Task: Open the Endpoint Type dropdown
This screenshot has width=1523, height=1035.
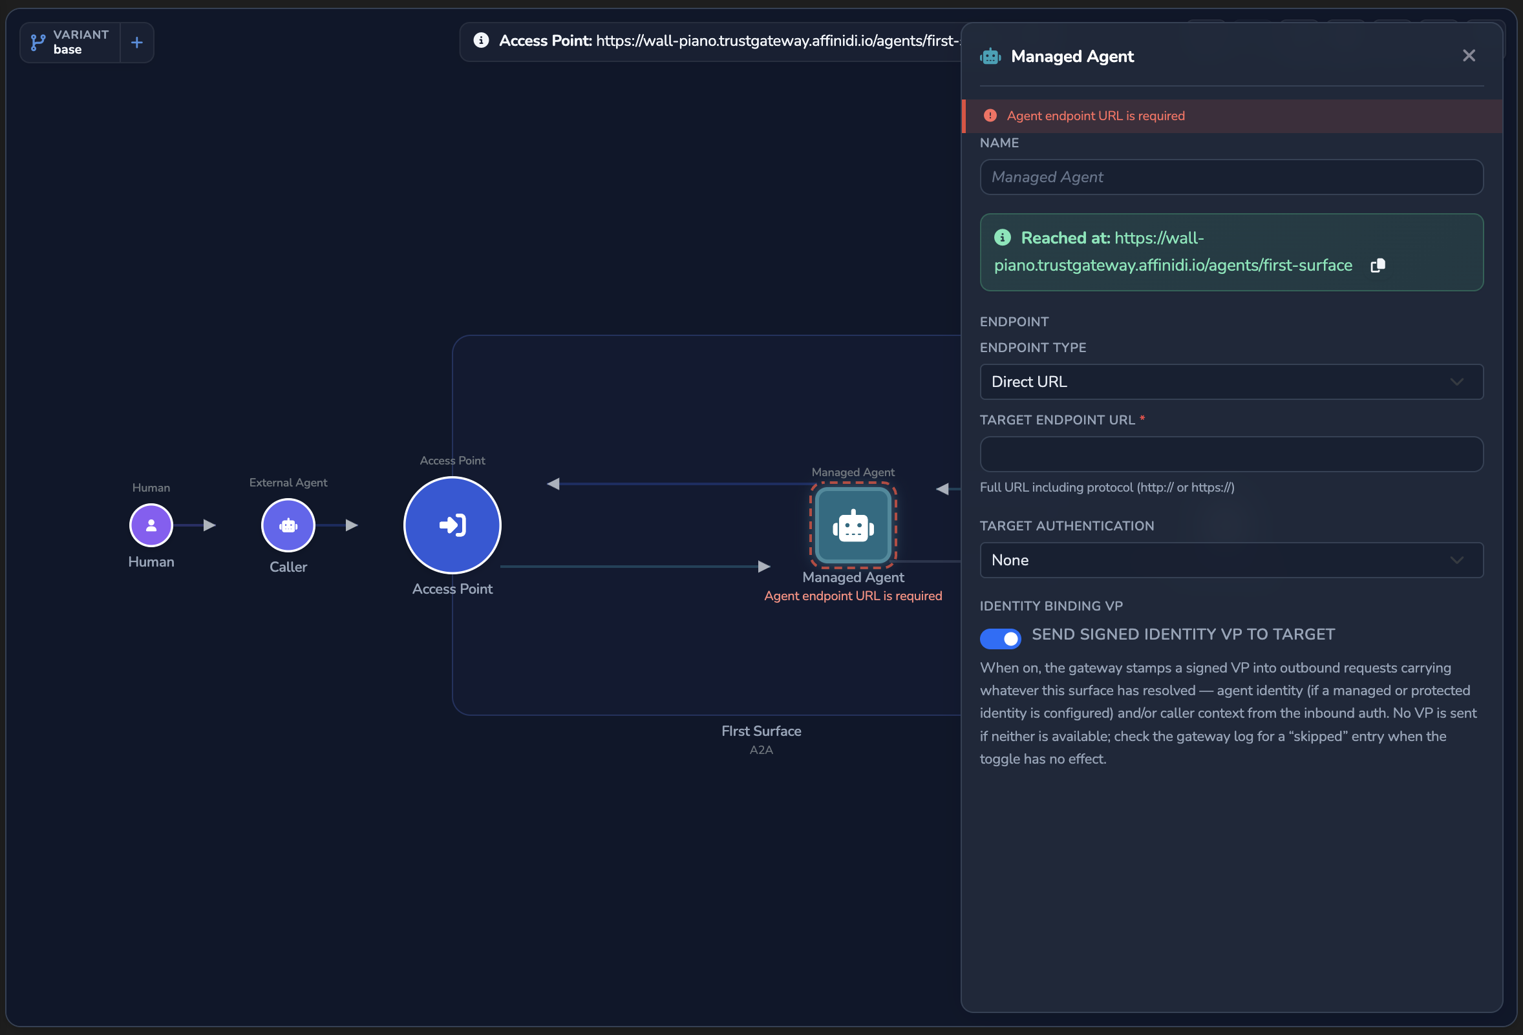Action: coord(1231,382)
